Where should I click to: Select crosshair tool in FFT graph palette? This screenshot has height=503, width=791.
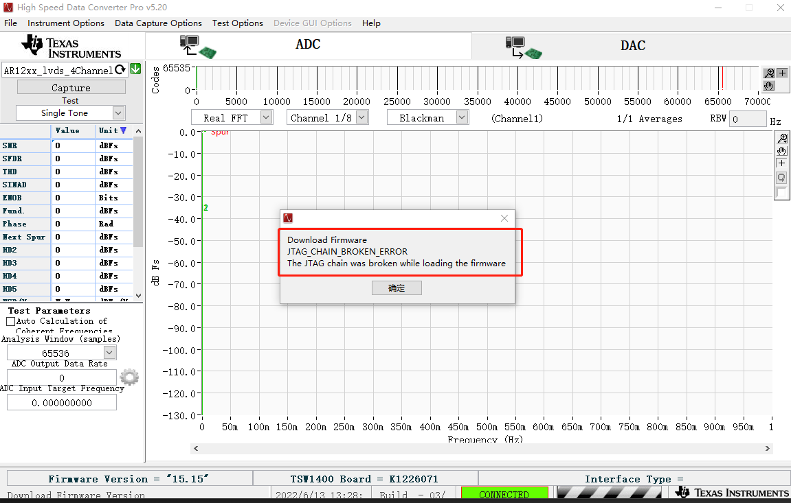(x=782, y=163)
